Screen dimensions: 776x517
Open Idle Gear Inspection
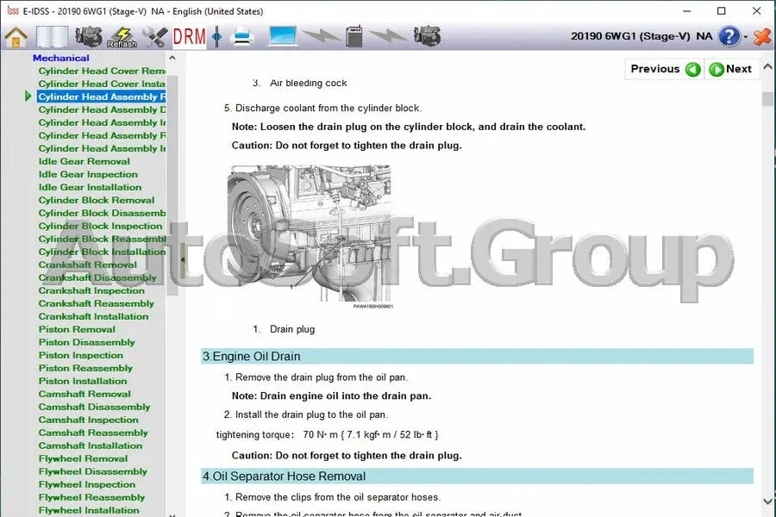pyautogui.click(x=88, y=174)
